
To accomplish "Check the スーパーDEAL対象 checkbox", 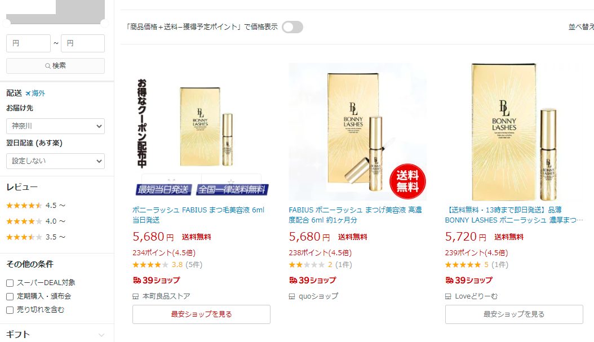I will coord(10,283).
